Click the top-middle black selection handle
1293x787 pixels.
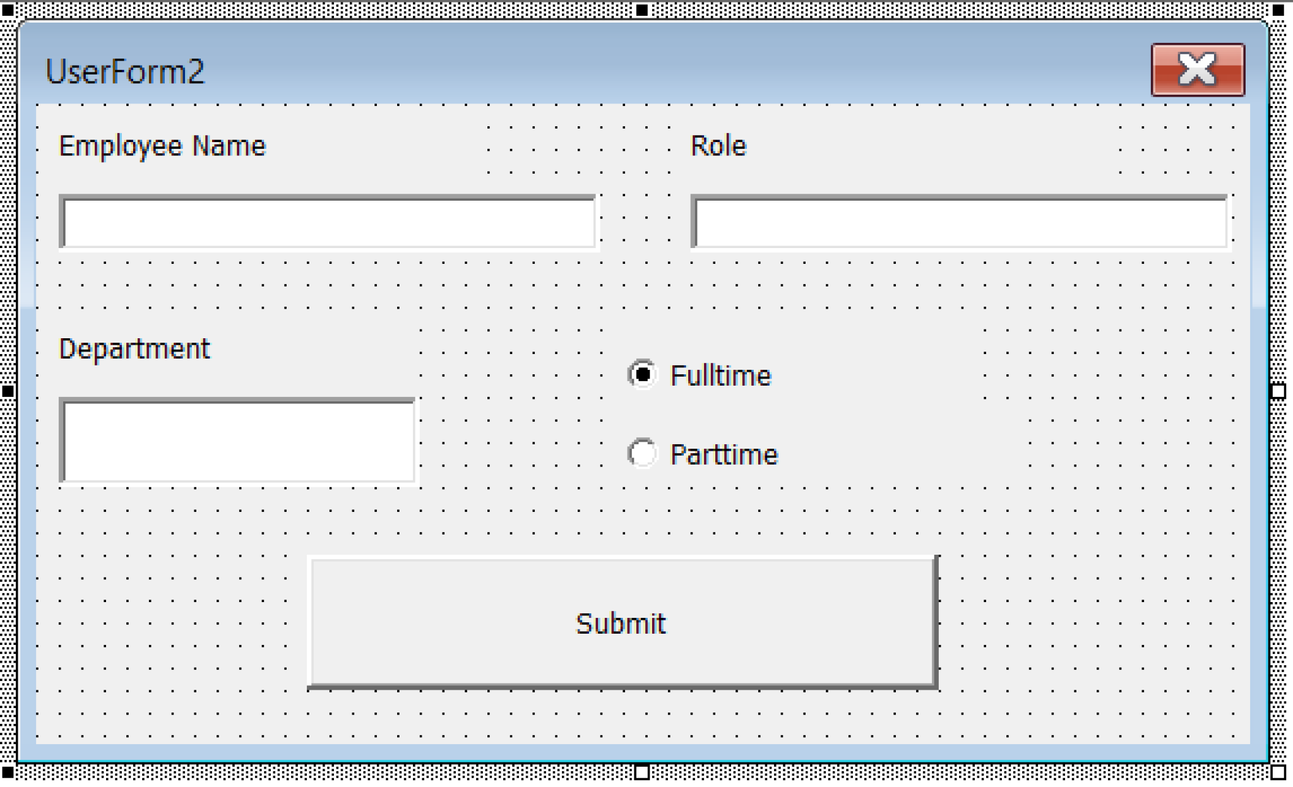(641, 9)
